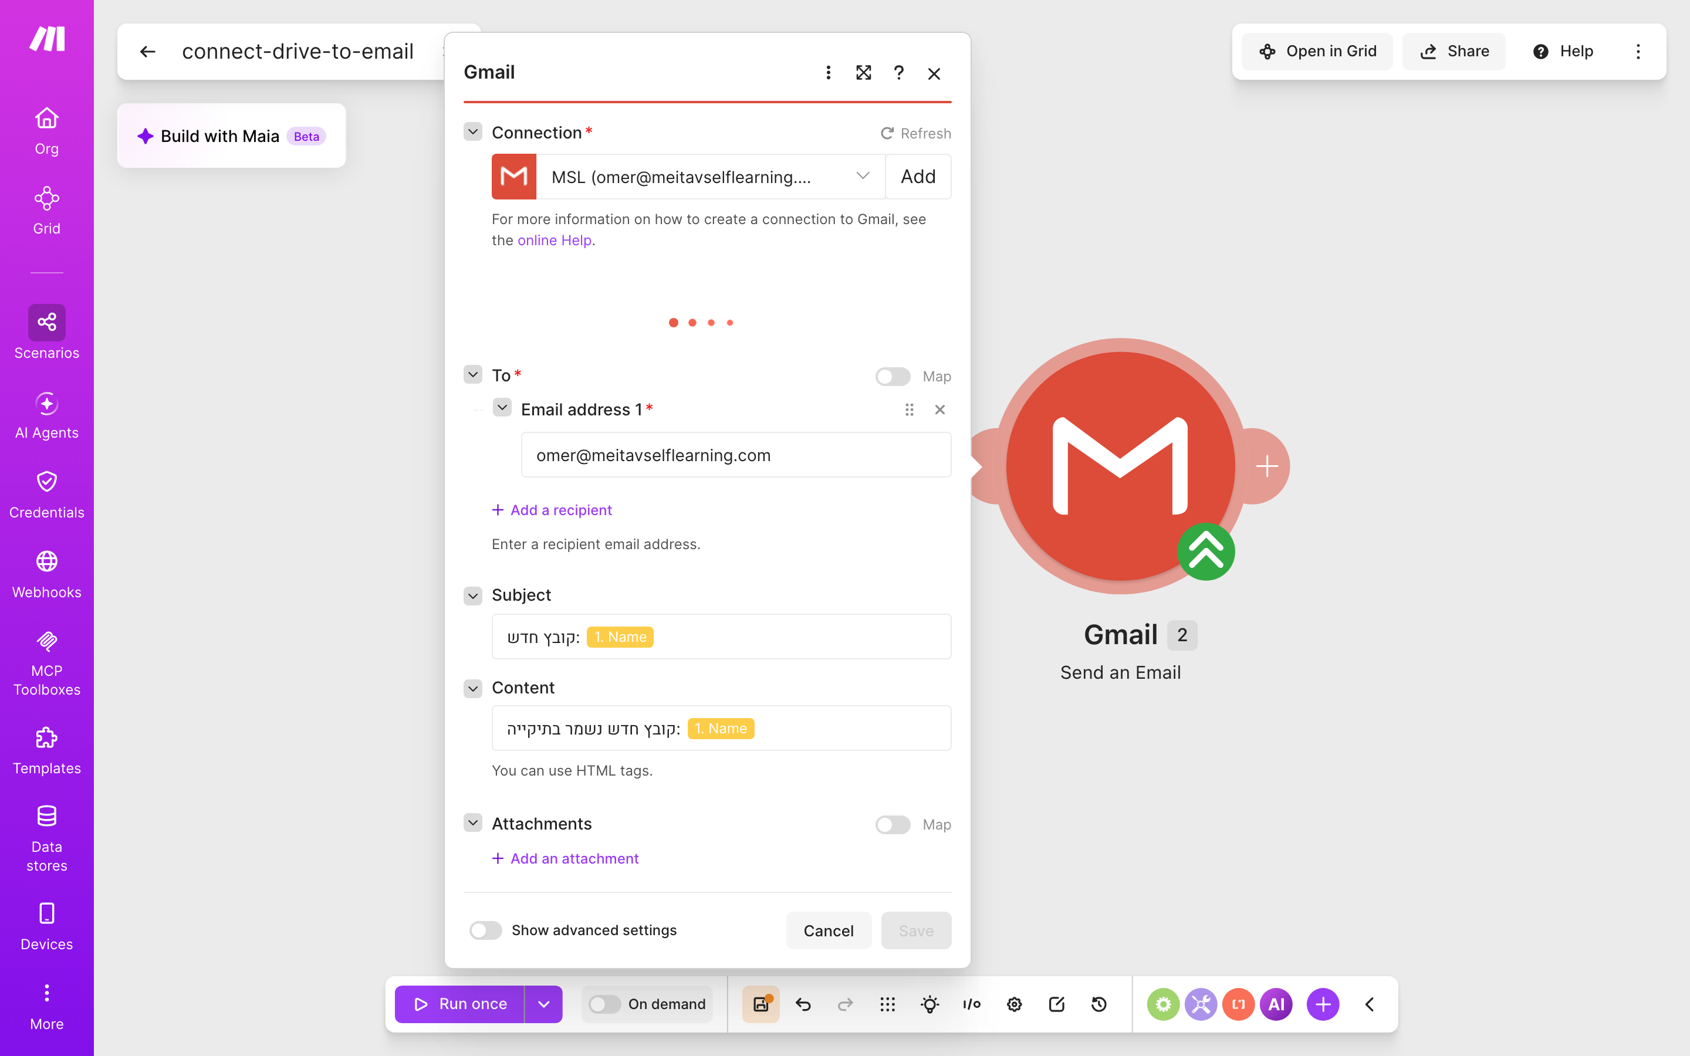This screenshot has width=1690, height=1056.
Task: Add another module after Gmail
Action: point(1267,466)
